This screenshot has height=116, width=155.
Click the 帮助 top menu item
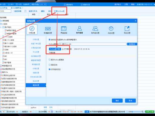point(133,5)
